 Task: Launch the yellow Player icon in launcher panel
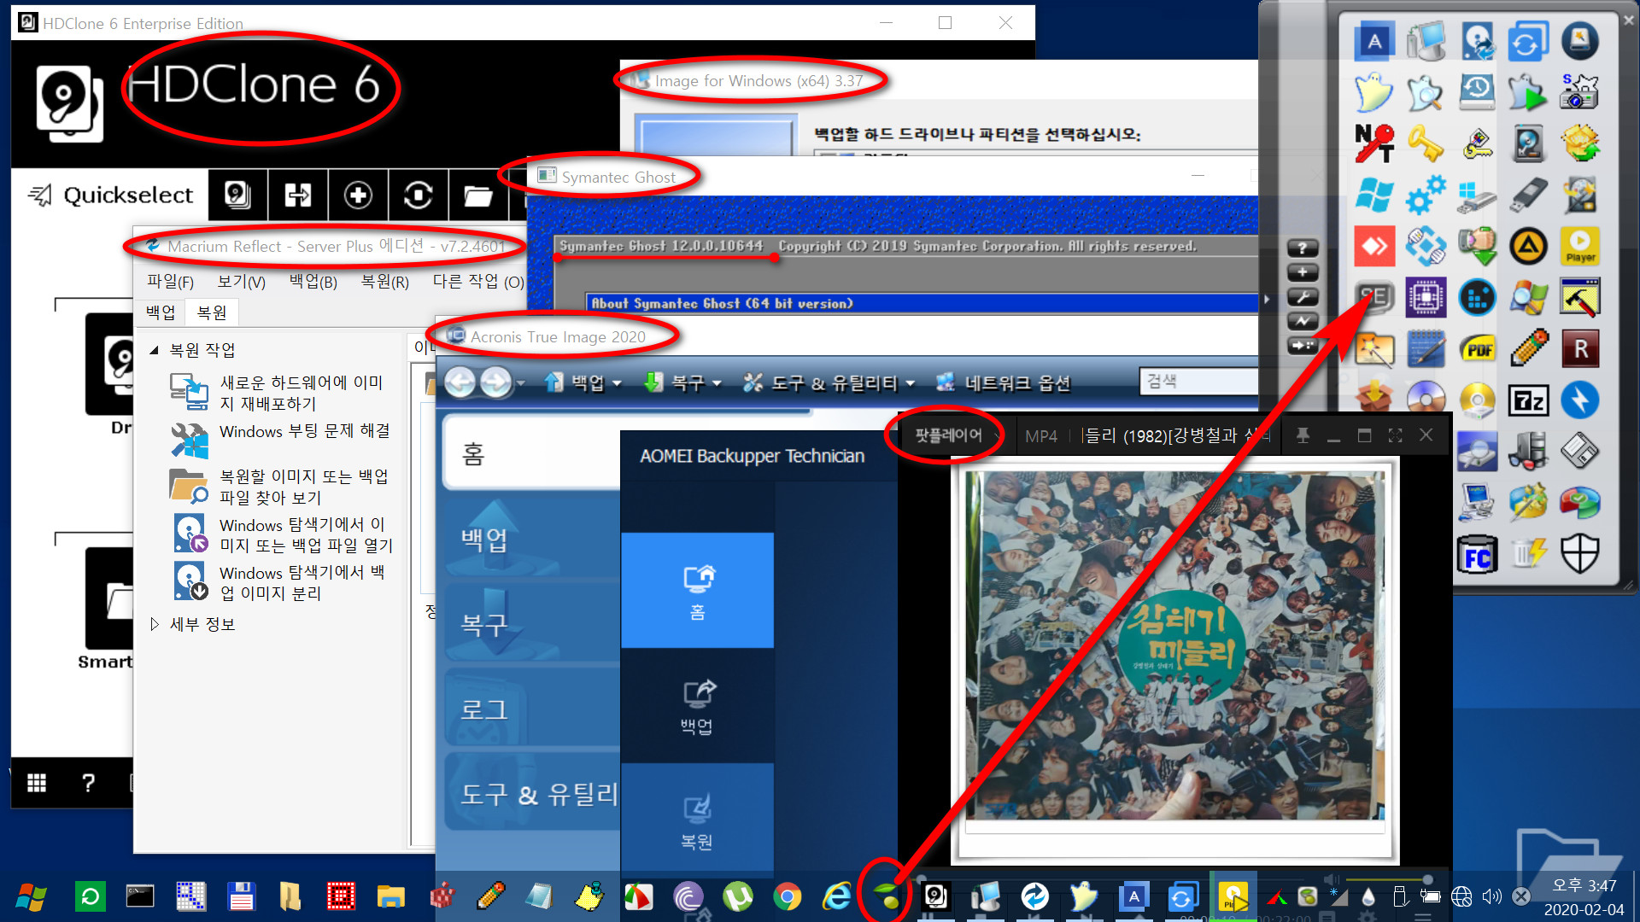pos(1580,247)
